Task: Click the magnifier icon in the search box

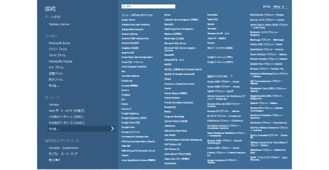Action: pyautogui.click(x=123, y=7)
